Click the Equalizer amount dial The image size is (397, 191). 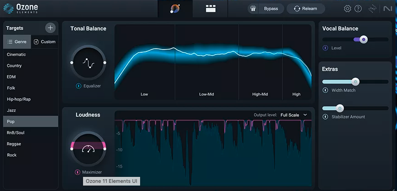click(88, 63)
